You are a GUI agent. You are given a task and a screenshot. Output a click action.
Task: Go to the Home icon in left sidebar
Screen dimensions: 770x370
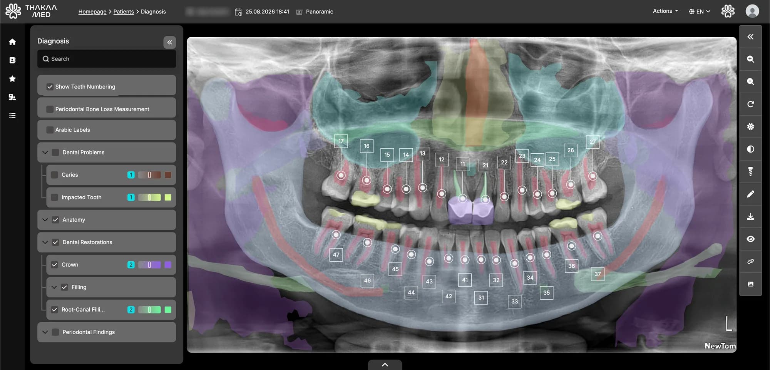pyautogui.click(x=12, y=42)
